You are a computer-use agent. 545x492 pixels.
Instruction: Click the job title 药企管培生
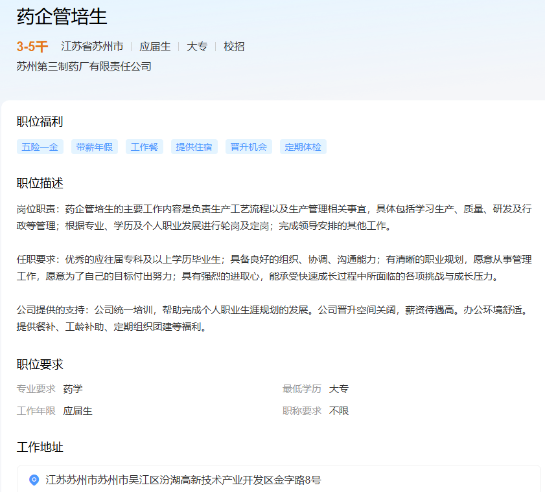(x=62, y=17)
